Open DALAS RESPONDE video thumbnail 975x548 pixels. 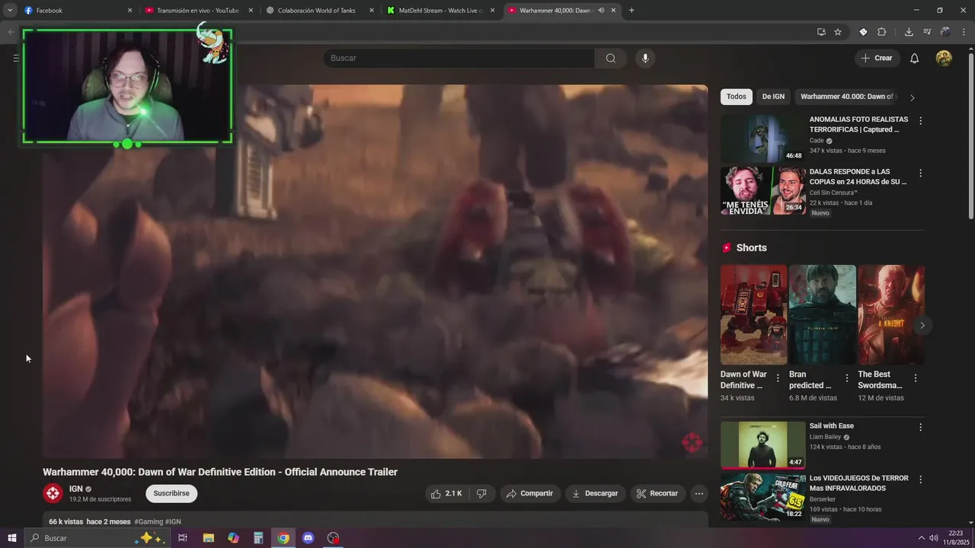[762, 191]
